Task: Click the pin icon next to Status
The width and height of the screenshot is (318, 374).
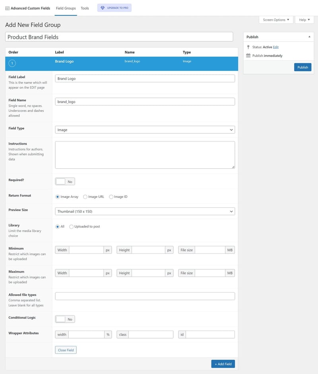Action: pos(248,47)
